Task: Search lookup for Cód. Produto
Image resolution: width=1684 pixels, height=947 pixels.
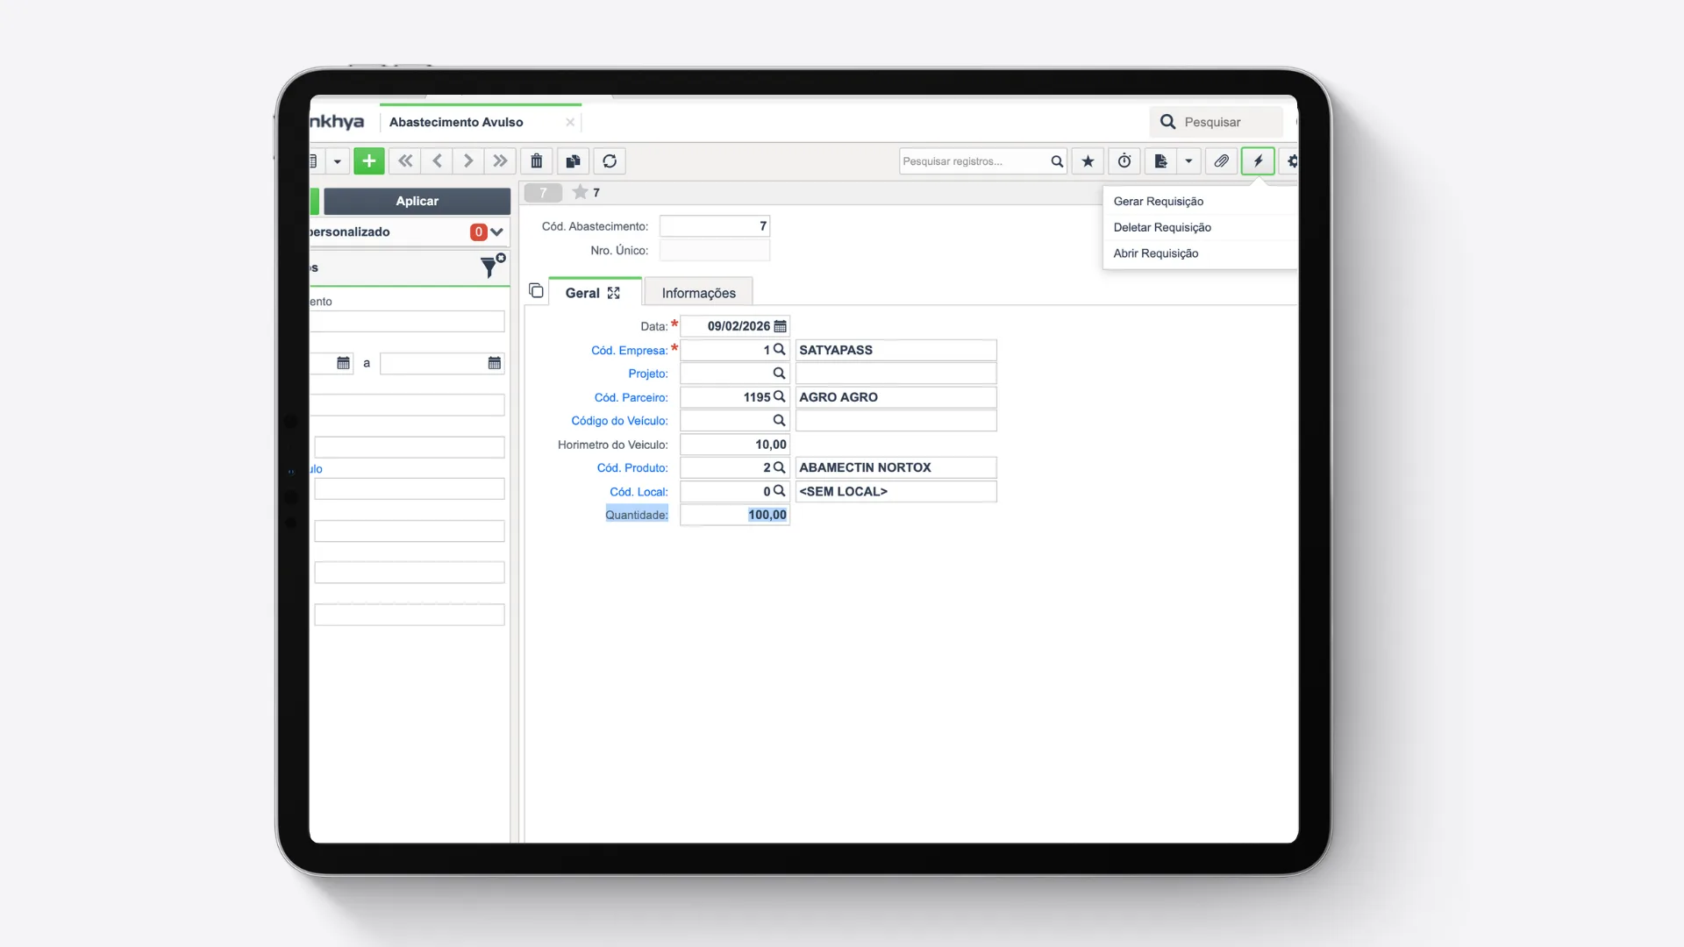Action: click(779, 467)
